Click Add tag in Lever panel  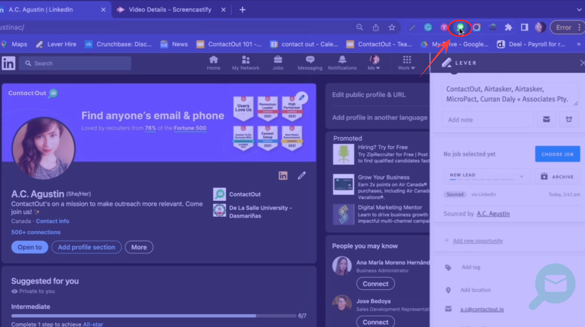pos(471,267)
